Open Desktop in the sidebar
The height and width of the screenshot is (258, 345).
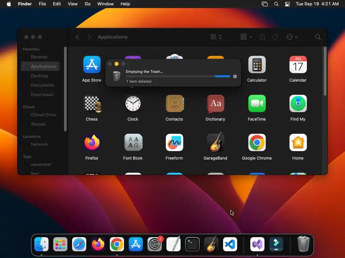click(x=39, y=76)
